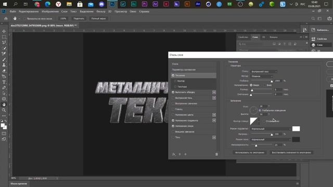Select the Move tool
The image size is (333, 187).
tap(4, 31)
